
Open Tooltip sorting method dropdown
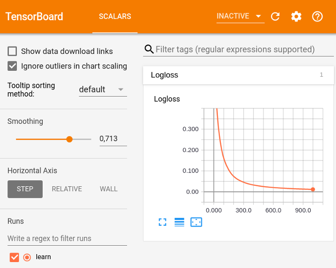point(103,90)
